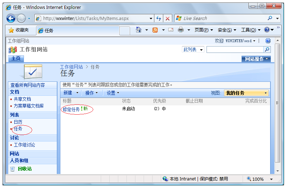Click the SharePoint help icon
Viewport: 288px width, 189px height.
click(268, 41)
